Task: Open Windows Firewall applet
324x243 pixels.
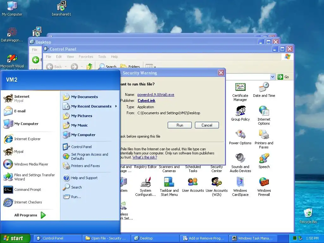Action: tap(264, 187)
